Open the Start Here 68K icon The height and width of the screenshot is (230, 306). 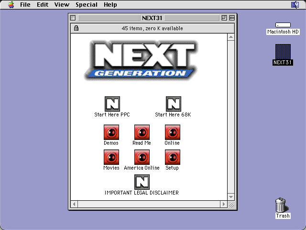(x=173, y=104)
